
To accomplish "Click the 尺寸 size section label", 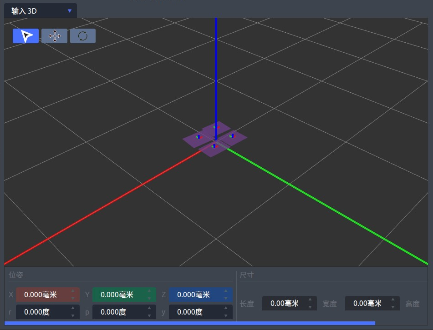I will tap(247, 275).
